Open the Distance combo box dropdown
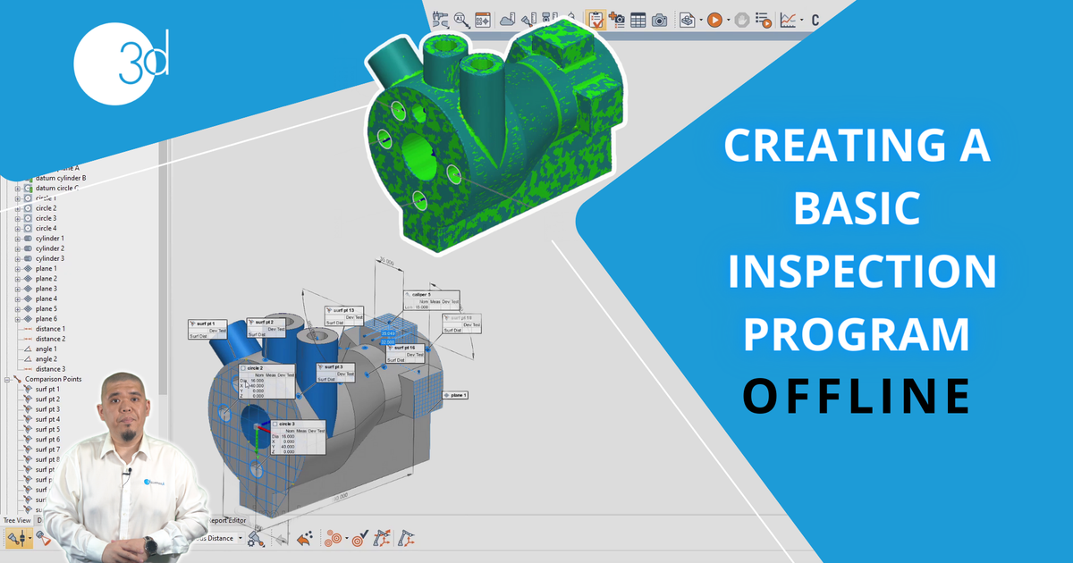Screen dimensions: 1073x563 click(241, 538)
